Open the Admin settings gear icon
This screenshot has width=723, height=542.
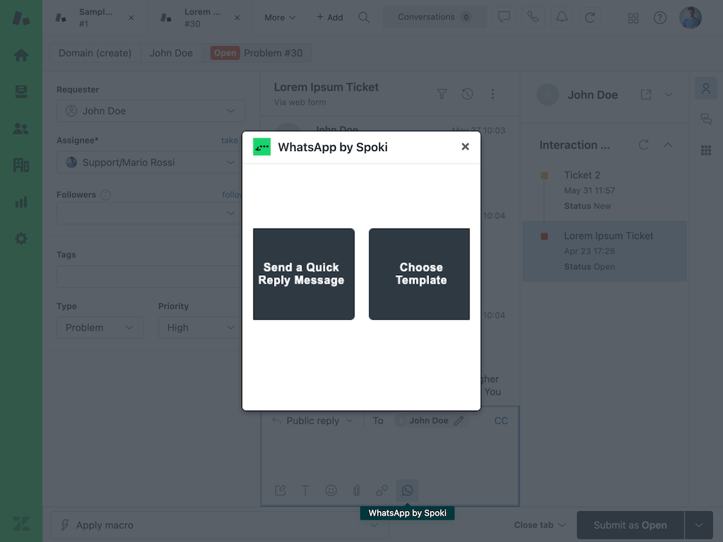pos(21,239)
